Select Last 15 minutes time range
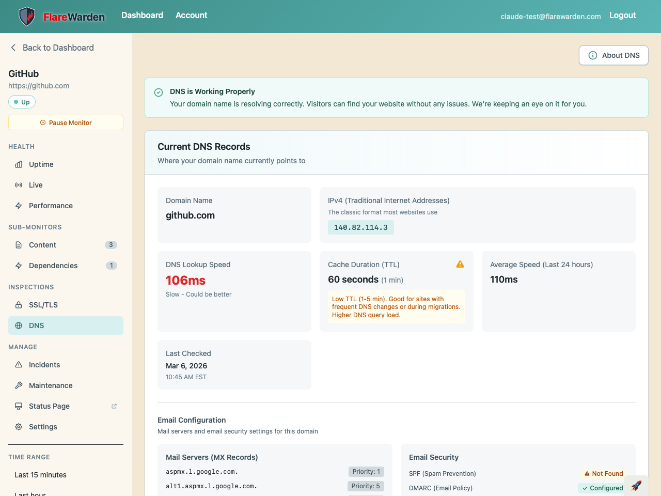Screen dimensions: 661x496 (x=40, y=475)
